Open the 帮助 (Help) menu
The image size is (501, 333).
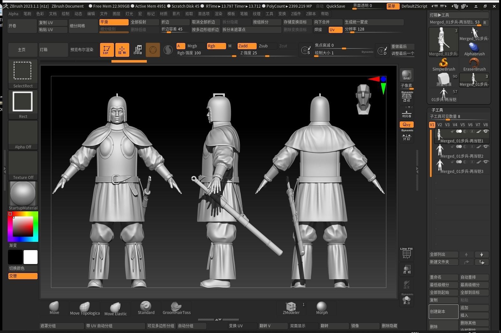click(x=325, y=14)
